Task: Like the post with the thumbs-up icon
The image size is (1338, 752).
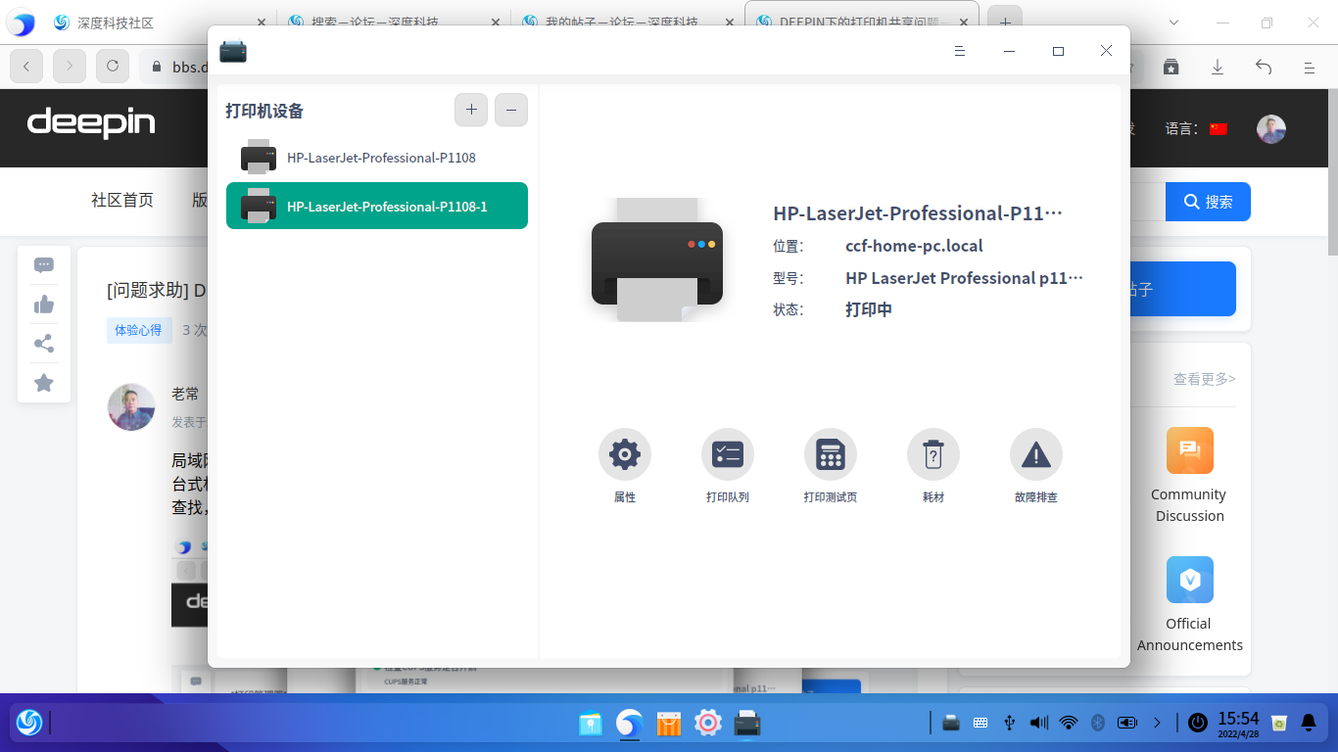Action: [x=44, y=305]
